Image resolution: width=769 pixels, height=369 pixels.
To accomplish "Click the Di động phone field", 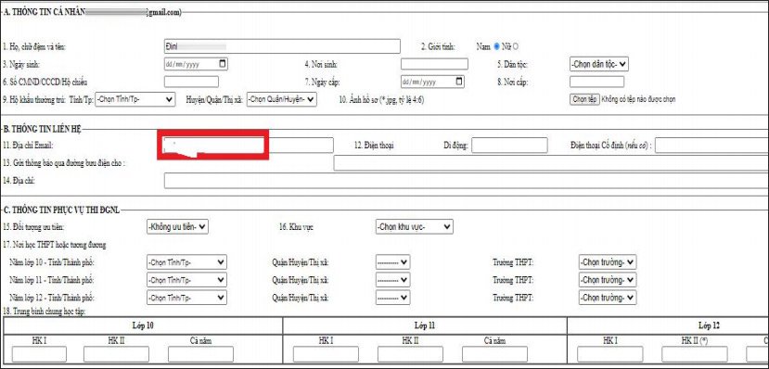I will [x=509, y=145].
